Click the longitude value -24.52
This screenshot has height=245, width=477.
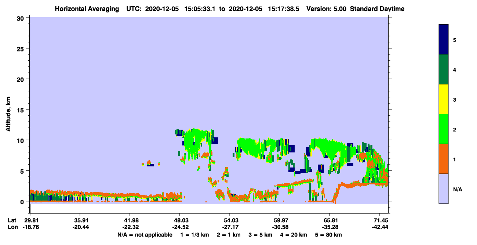(x=180, y=227)
